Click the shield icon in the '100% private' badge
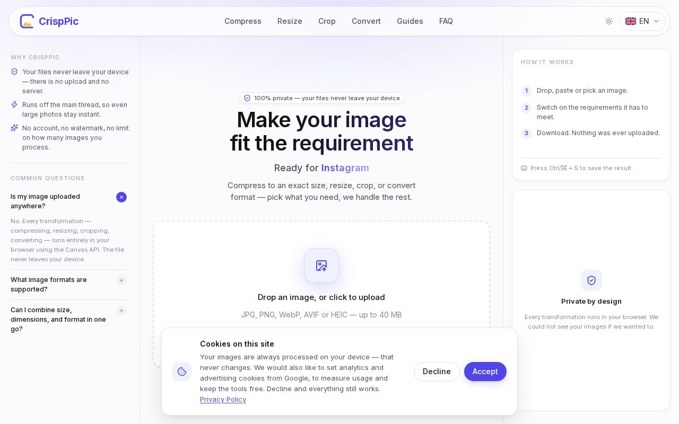The image size is (679, 424). [247, 98]
